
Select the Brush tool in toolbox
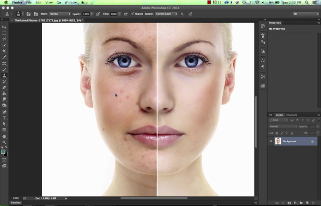coord(4,69)
